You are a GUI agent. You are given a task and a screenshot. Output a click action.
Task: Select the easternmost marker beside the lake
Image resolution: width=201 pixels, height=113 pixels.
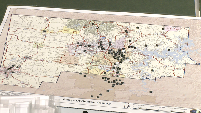pyautogui.click(x=169, y=50)
